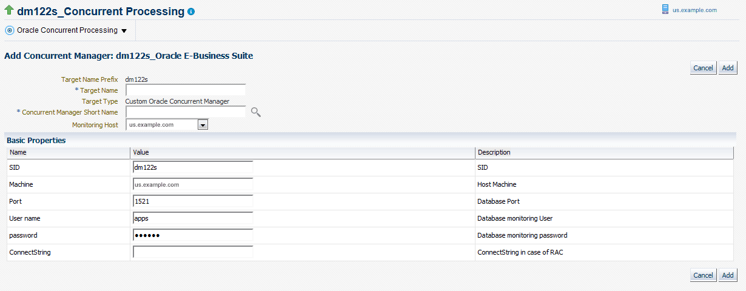Click the host server icon at top right
Viewport: 746px width, 291px height.
click(x=665, y=10)
